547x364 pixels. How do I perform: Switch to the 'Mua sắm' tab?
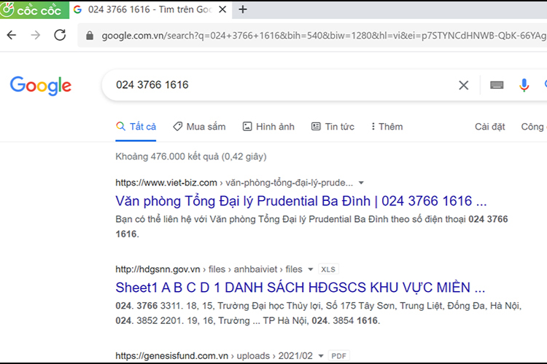point(199,127)
